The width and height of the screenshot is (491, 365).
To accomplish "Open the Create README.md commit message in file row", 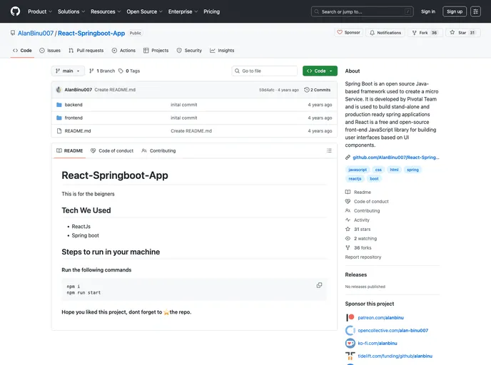I will [191, 131].
